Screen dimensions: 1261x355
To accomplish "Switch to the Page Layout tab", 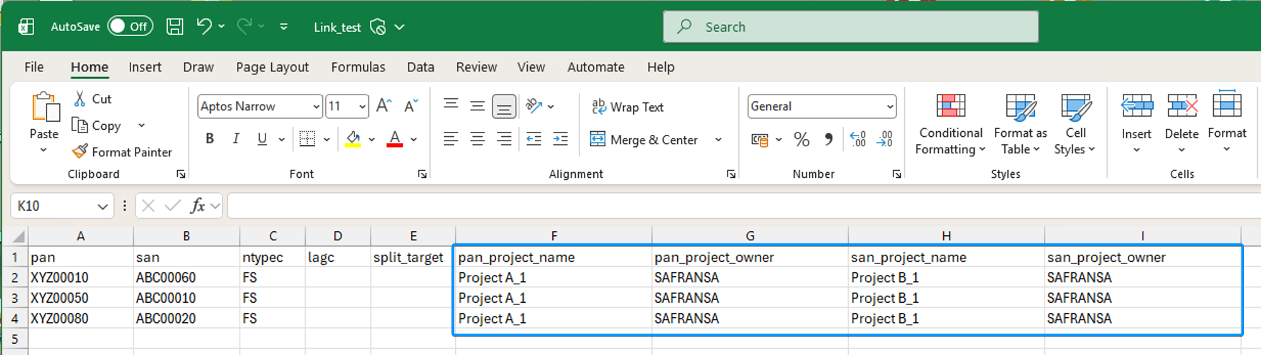I will [x=272, y=67].
